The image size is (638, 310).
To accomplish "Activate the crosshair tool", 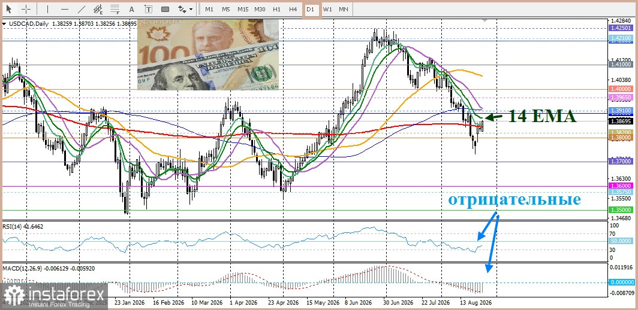I will coord(26,9).
